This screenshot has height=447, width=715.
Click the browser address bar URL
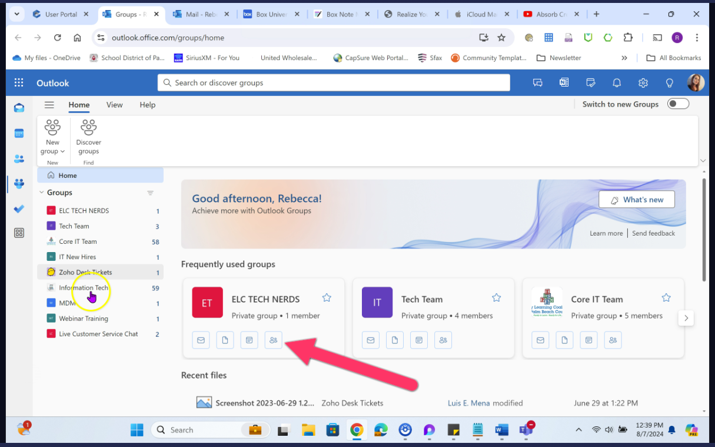click(x=168, y=38)
